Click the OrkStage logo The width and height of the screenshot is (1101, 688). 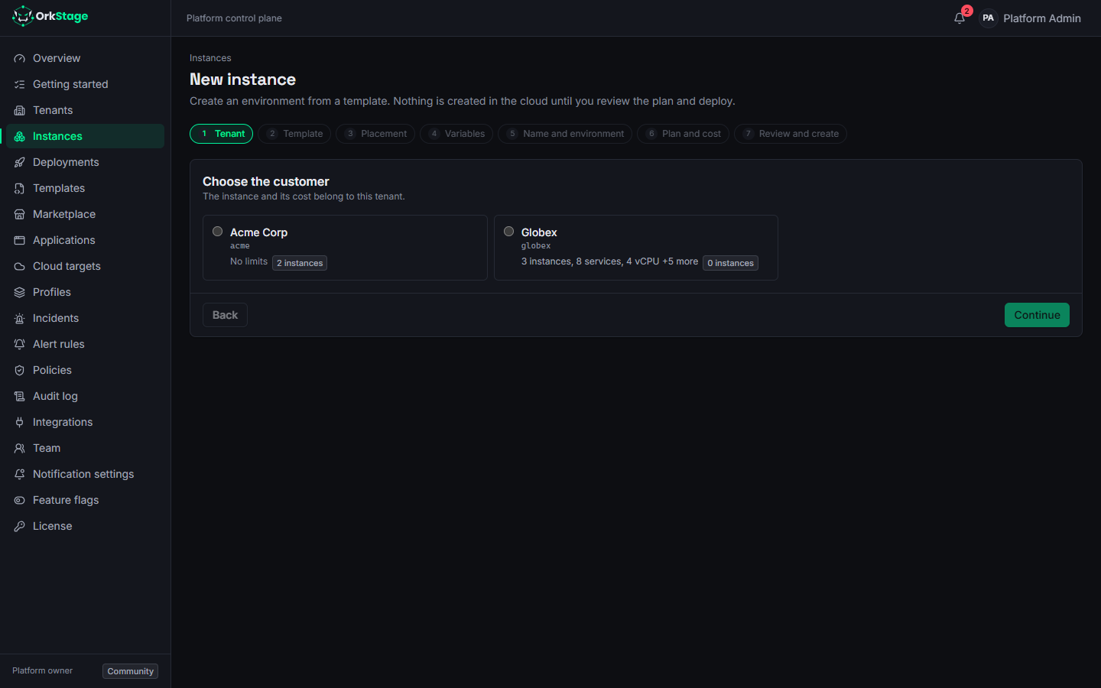(50, 16)
